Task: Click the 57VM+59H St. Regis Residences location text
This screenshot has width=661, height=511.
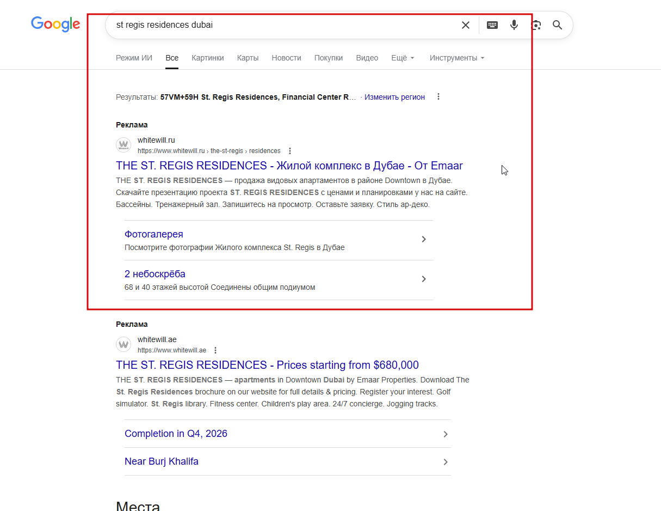Action: (258, 97)
